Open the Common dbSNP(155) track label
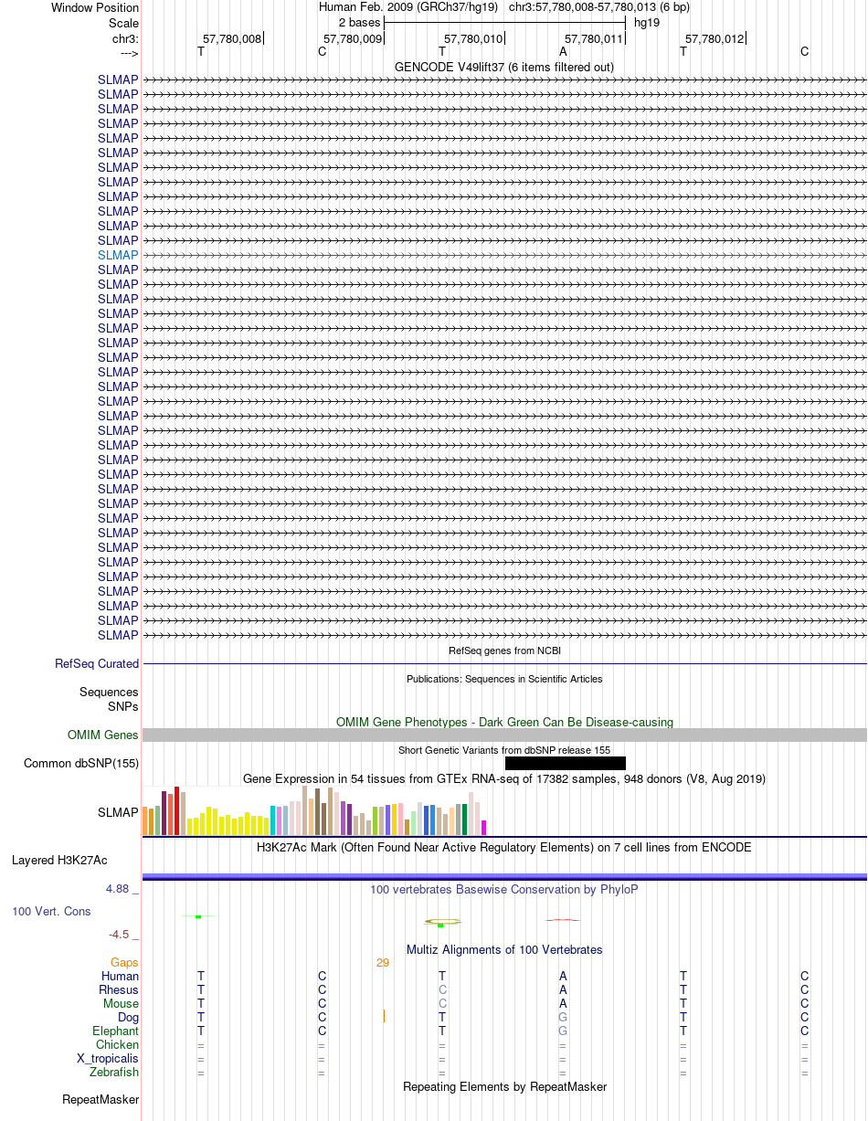868x1121 pixels. coord(81,764)
